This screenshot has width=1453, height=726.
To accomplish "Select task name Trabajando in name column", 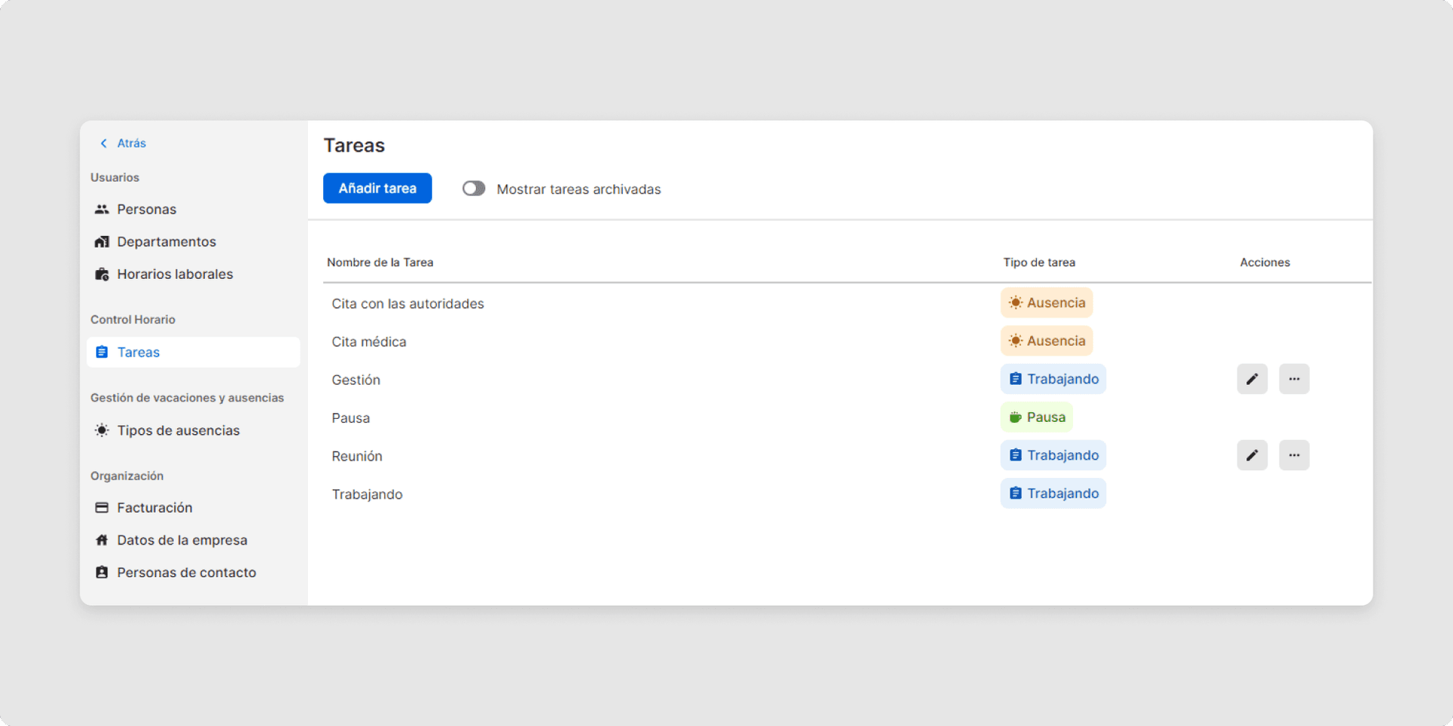I will 367,495.
